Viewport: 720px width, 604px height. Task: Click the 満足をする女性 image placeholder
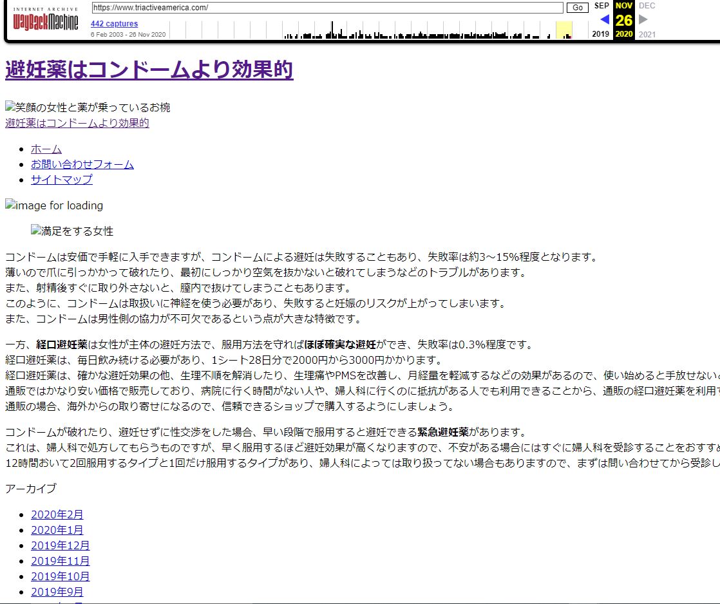(72, 231)
